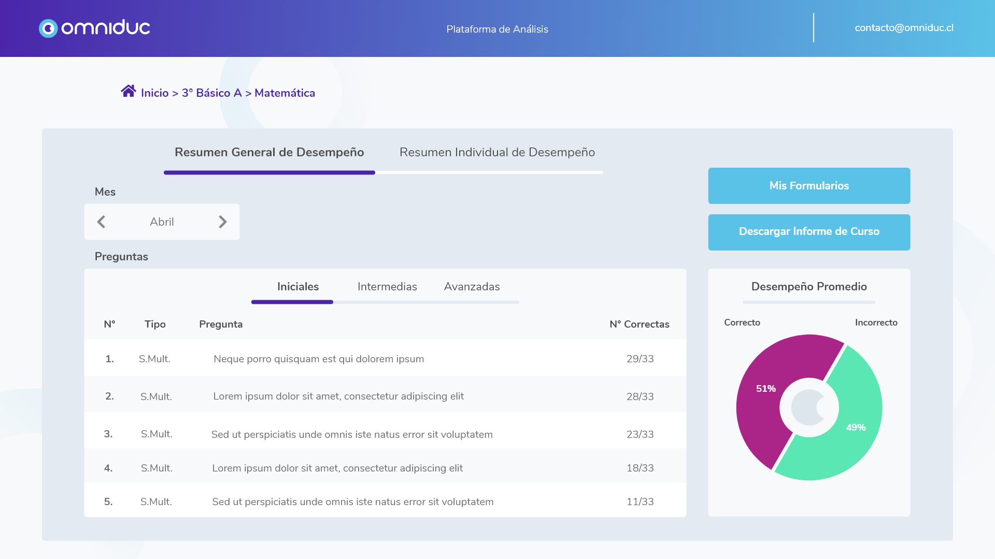
Task: Click S.Mult. type in row 3
Action: pos(157,434)
